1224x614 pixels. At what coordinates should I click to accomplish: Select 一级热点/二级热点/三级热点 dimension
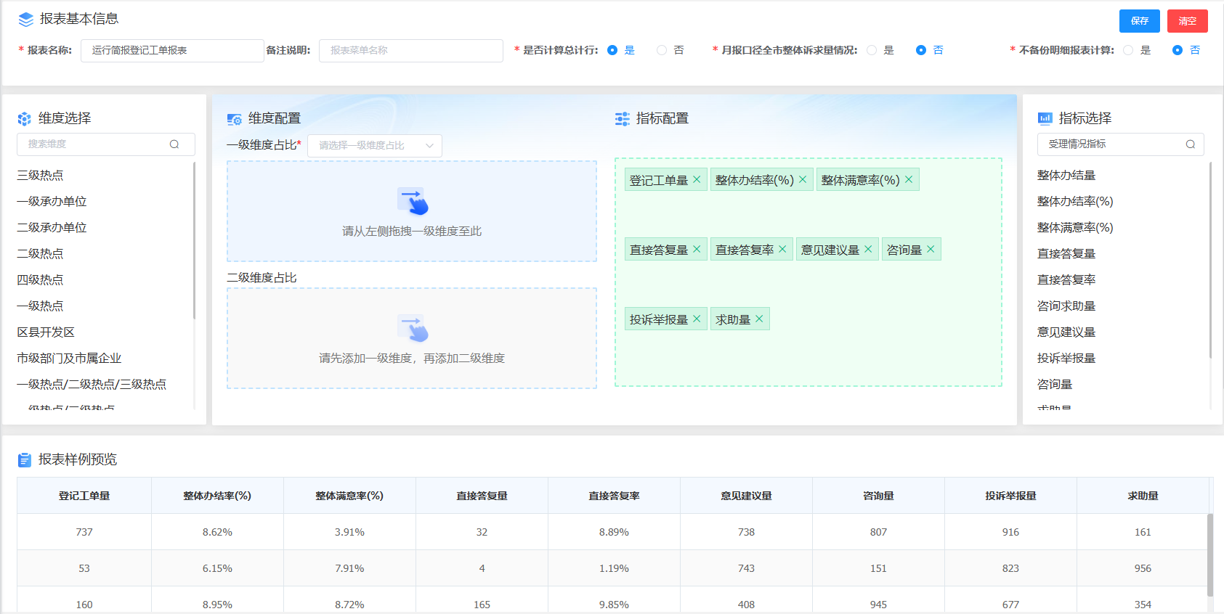92,384
